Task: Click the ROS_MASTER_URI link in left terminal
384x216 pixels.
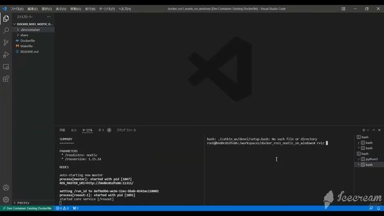Action: click(x=97, y=183)
